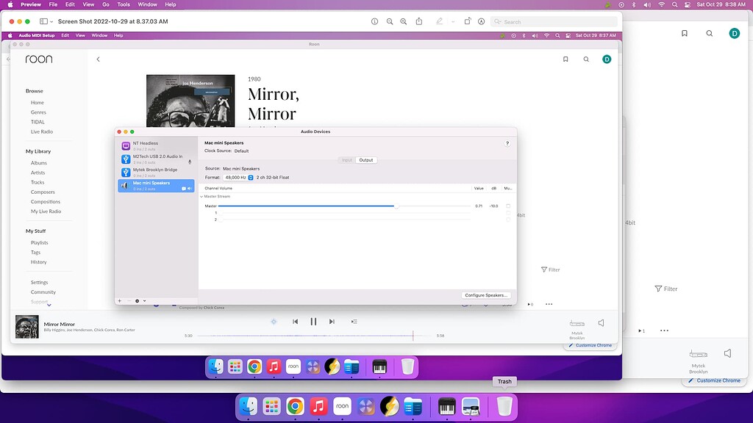Image resolution: width=753 pixels, height=423 pixels.
Task: Open Roon from the Dock
Action: [x=343, y=405]
